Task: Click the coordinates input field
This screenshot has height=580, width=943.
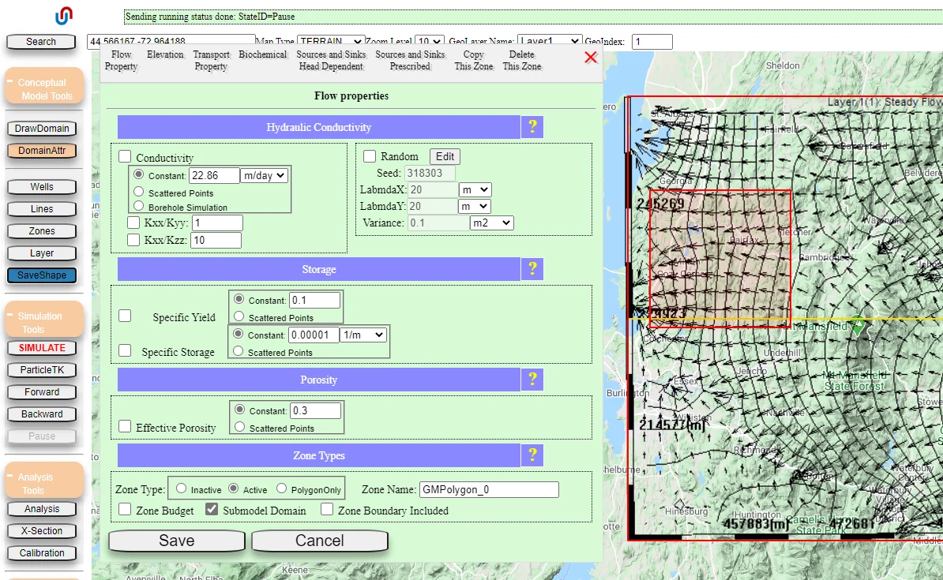Action: (171, 41)
